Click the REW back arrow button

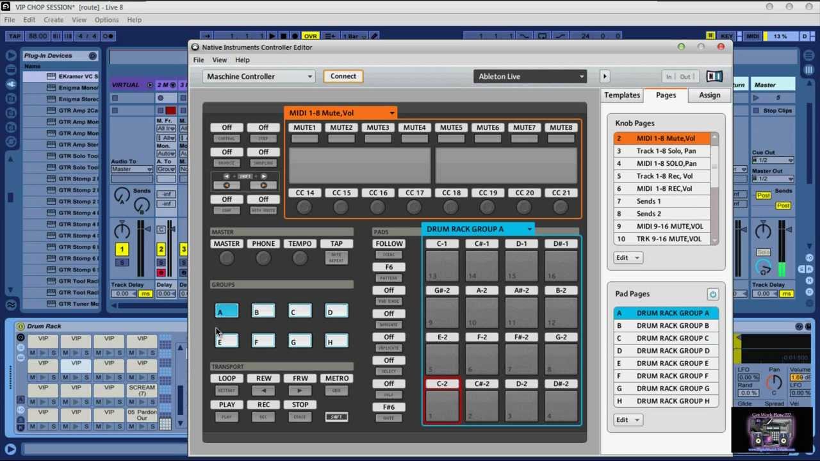263,390
